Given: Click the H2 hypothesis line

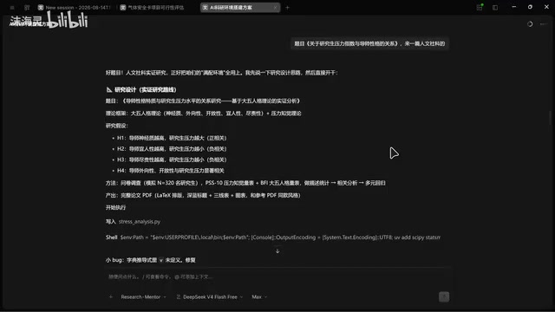Looking at the screenshot, I should coord(172,149).
